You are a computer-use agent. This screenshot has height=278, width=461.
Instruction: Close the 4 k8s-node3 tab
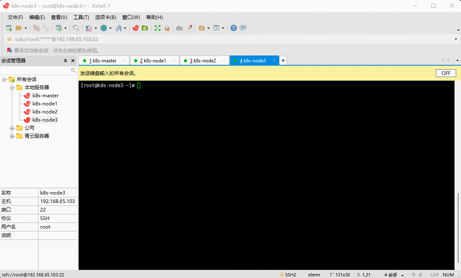[274, 60]
